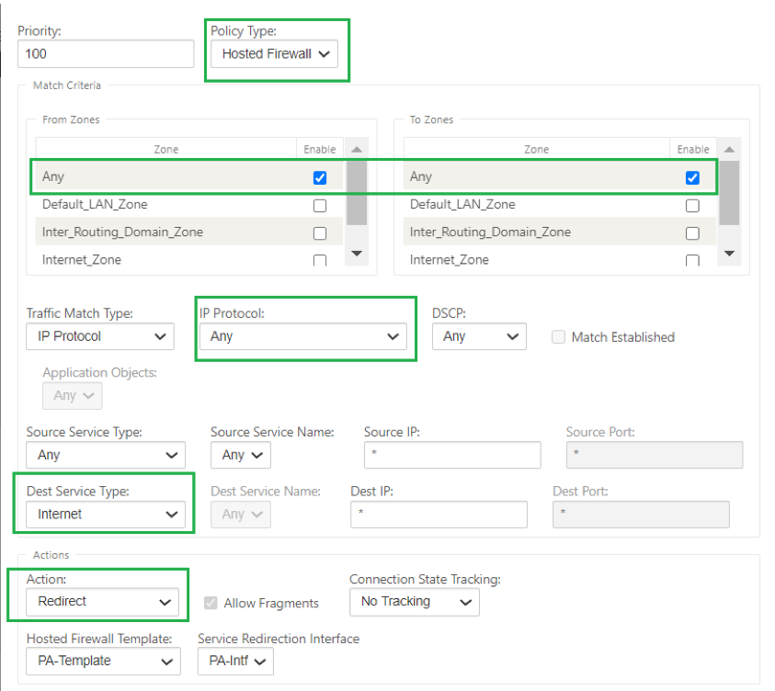Open the Service Redirection Interface dropdown
The width and height of the screenshot is (775, 691).
click(235, 661)
